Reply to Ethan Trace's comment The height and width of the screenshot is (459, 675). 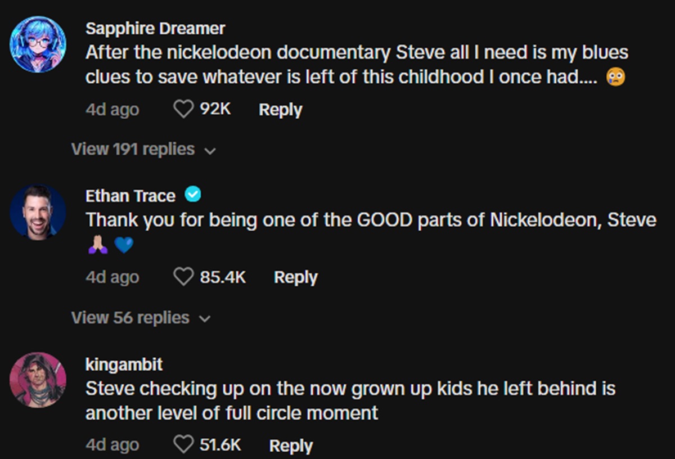[295, 277]
